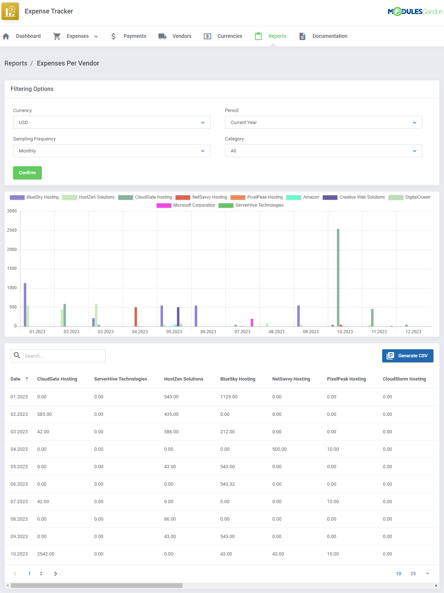Sort by BlueSky Hosting column header
This screenshot has height=593, width=444.
tap(238, 379)
